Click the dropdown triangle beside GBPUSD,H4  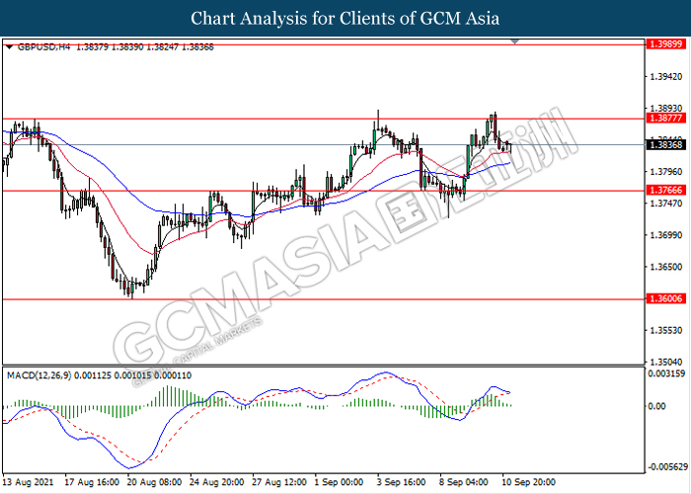10,46
